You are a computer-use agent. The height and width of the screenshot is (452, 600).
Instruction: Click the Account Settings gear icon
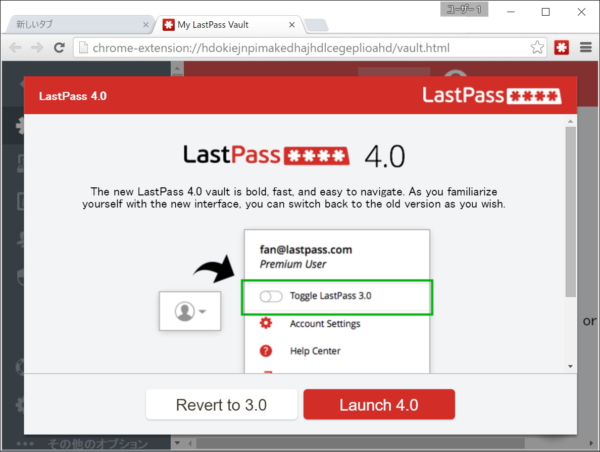[x=266, y=323]
